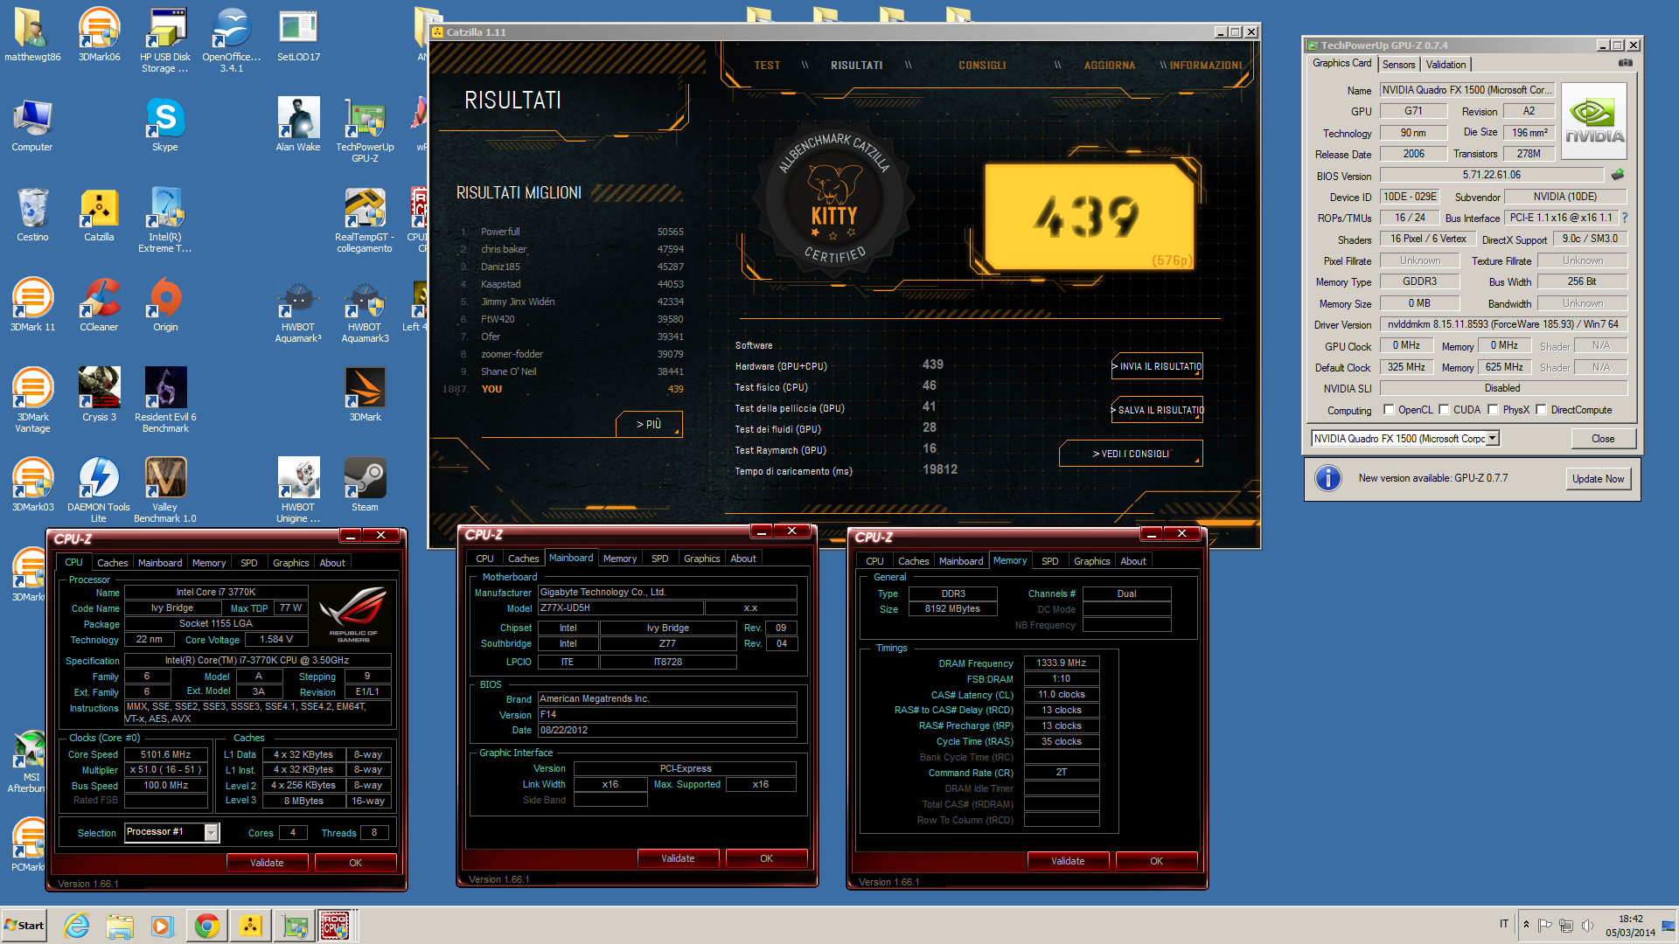Launch Crysis 3 desktop shortcut
Screen dimensions: 1679x944
[99, 395]
